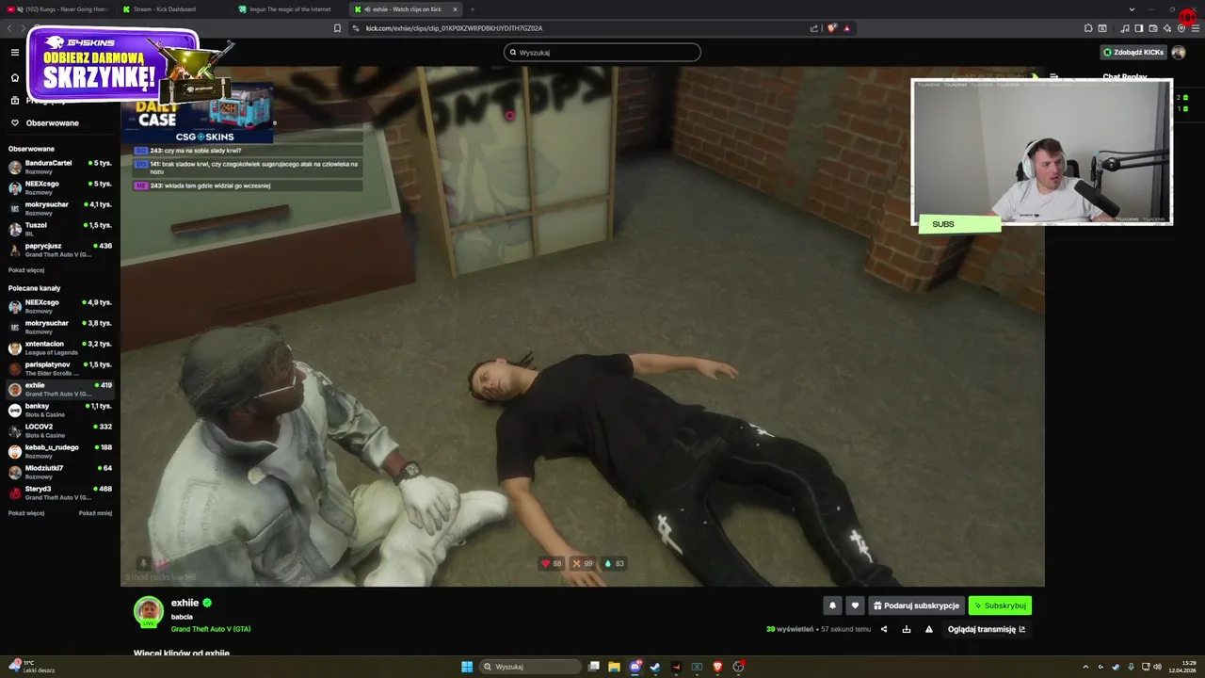This screenshot has height=678, width=1205.
Task: Click Podaruj subskrypcje button
Action: pyautogui.click(x=916, y=605)
